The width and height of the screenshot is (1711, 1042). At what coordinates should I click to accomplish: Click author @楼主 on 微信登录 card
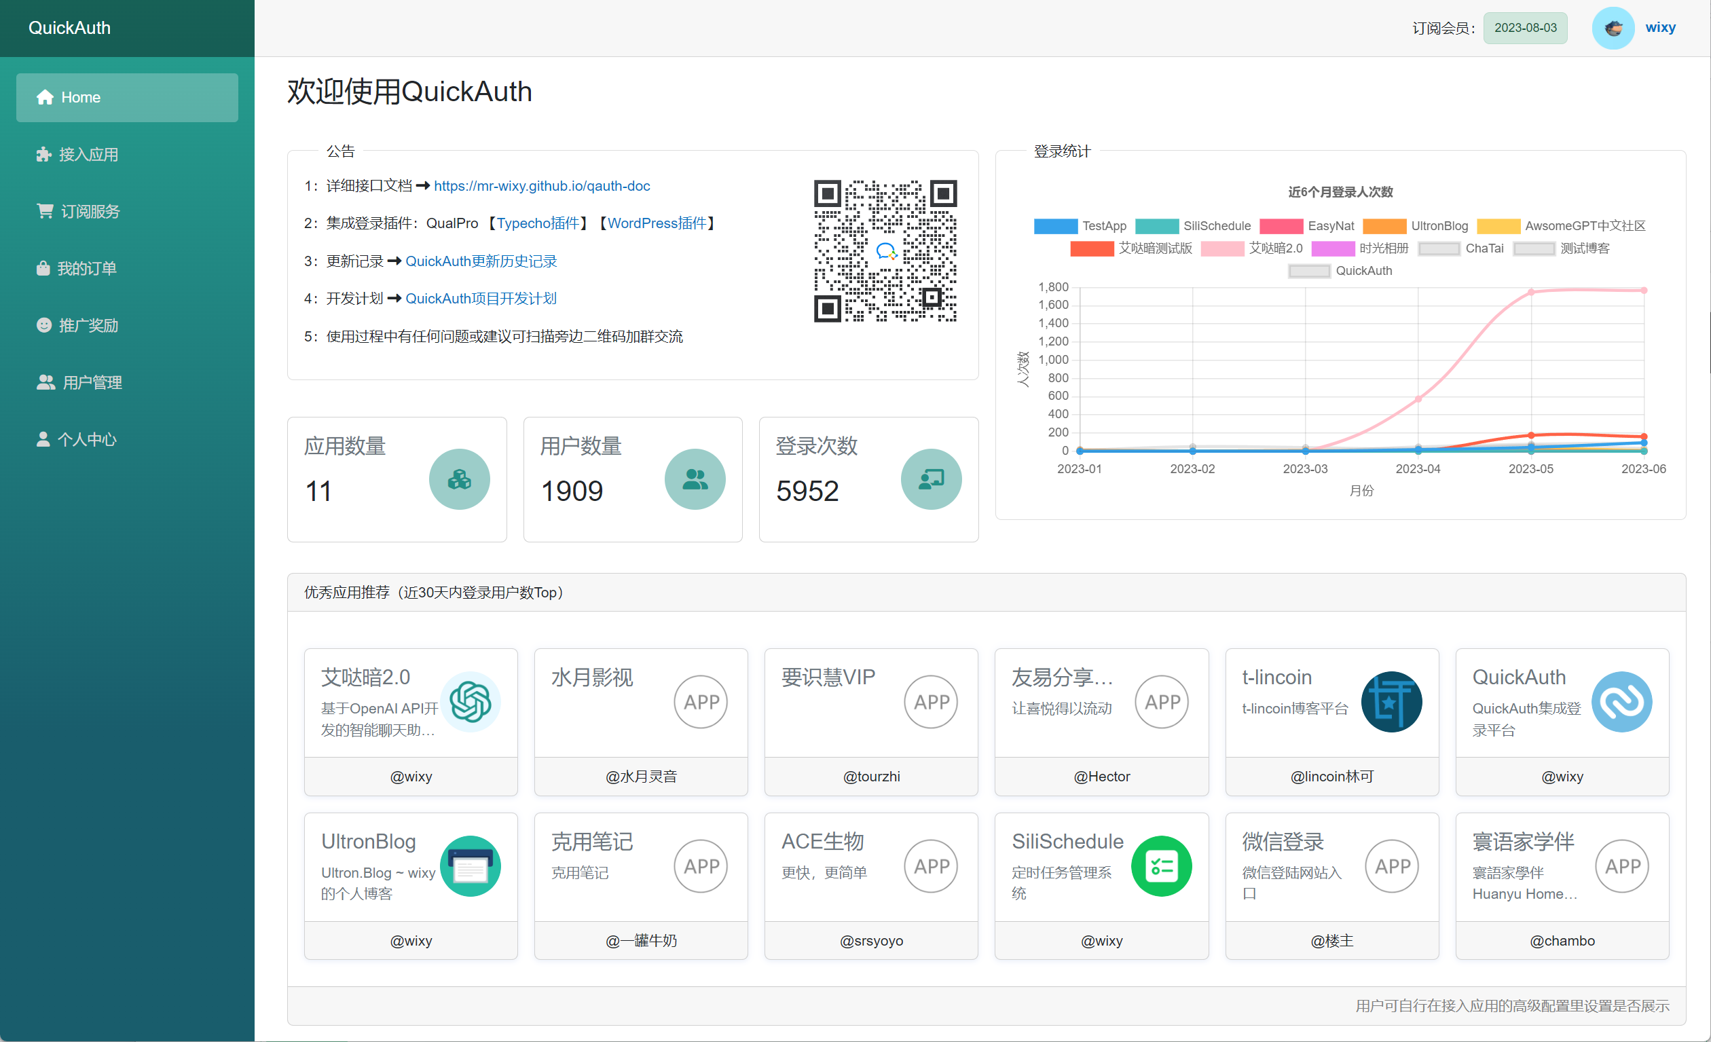click(1332, 941)
